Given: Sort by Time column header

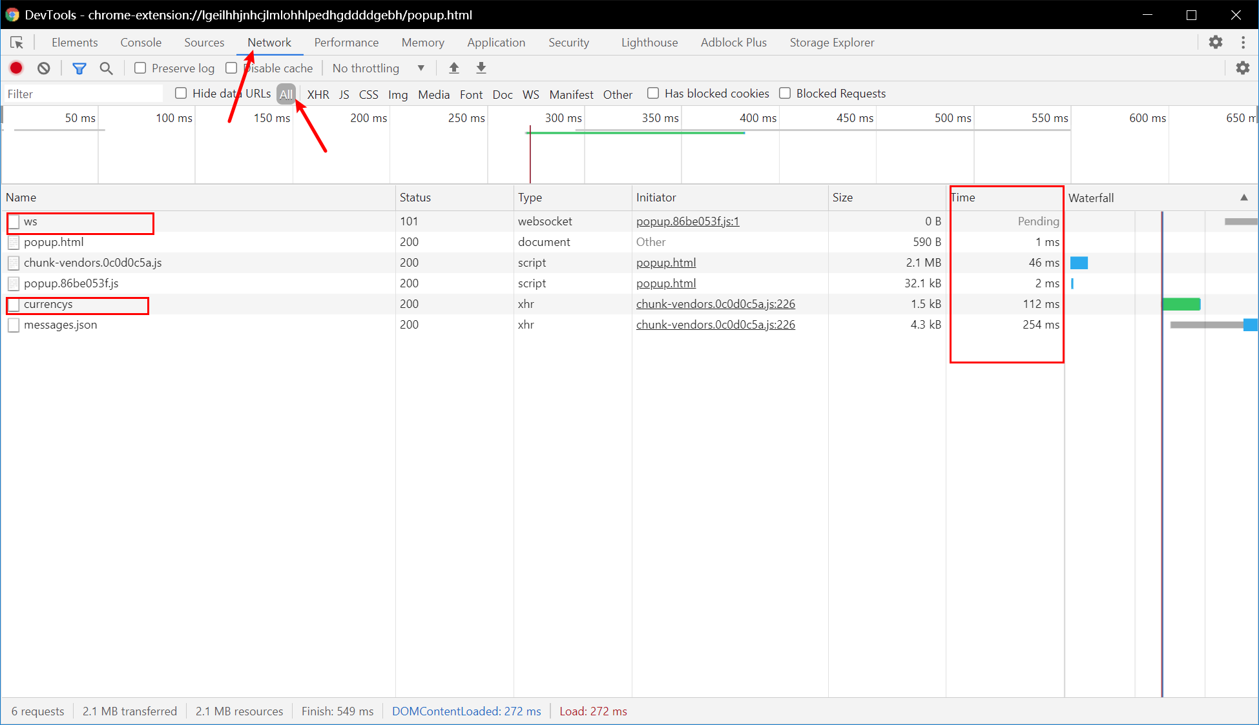Looking at the screenshot, I should coord(1005,198).
